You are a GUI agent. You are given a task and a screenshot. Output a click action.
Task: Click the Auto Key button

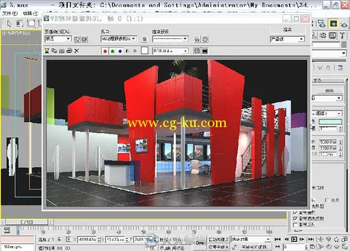tap(218, 239)
